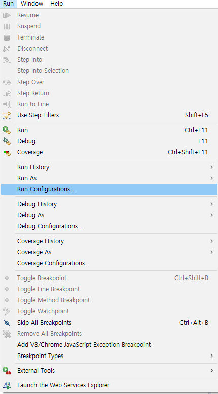Open the Window menu
This screenshot has height=394, width=218.
[x=32, y=4]
